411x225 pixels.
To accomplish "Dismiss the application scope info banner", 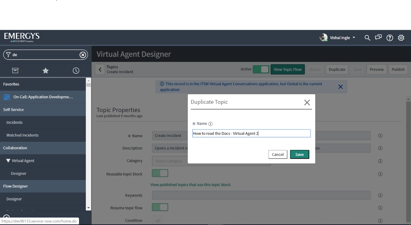I will pyautogui.click(x=340, y=87).
